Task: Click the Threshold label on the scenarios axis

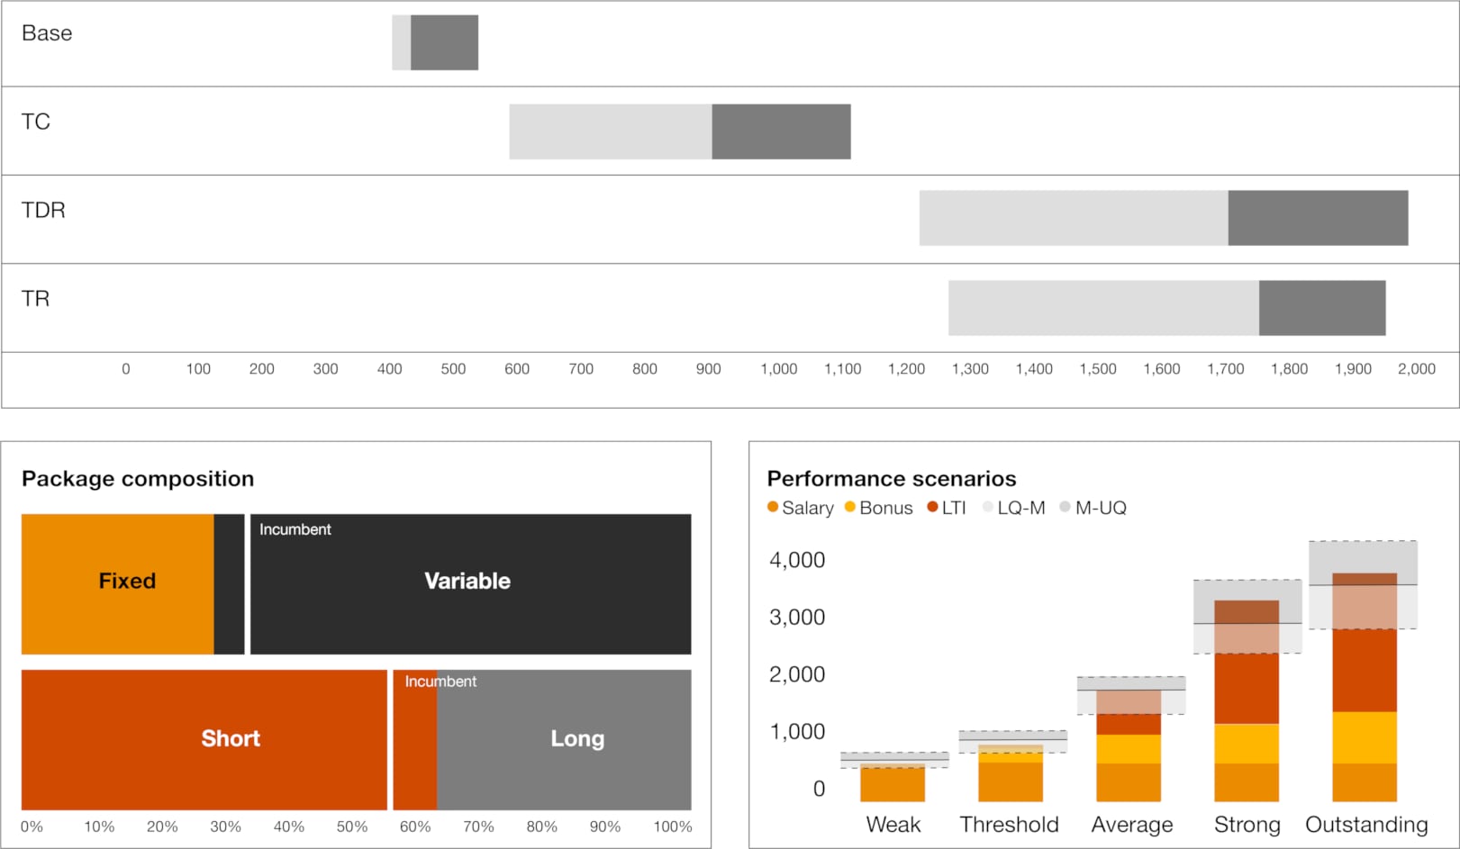Action: tap(1009, 825)
